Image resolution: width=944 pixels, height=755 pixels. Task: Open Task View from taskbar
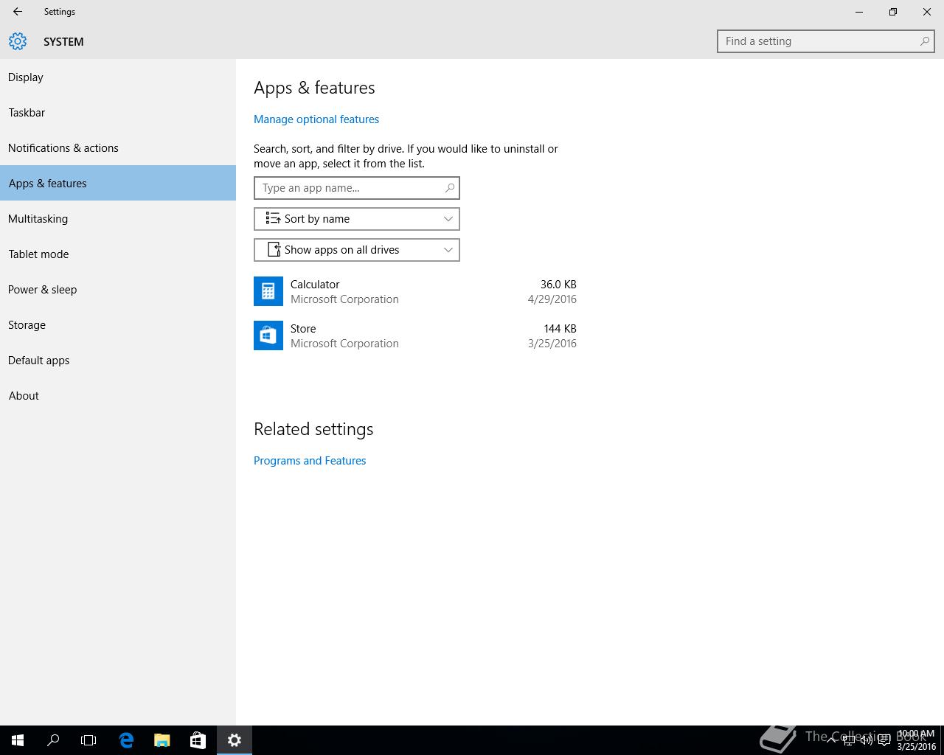click(88, 740)
